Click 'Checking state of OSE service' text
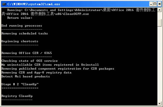The image size is (163, 107). pos(29,61)
